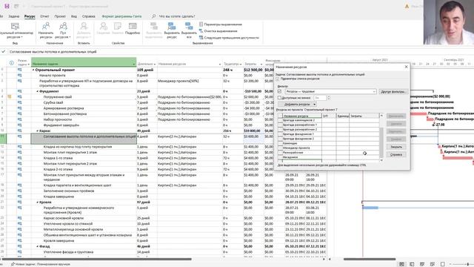Click the Назначить button in the dialog
Screen dimensions: 474x267
point(396,116)
